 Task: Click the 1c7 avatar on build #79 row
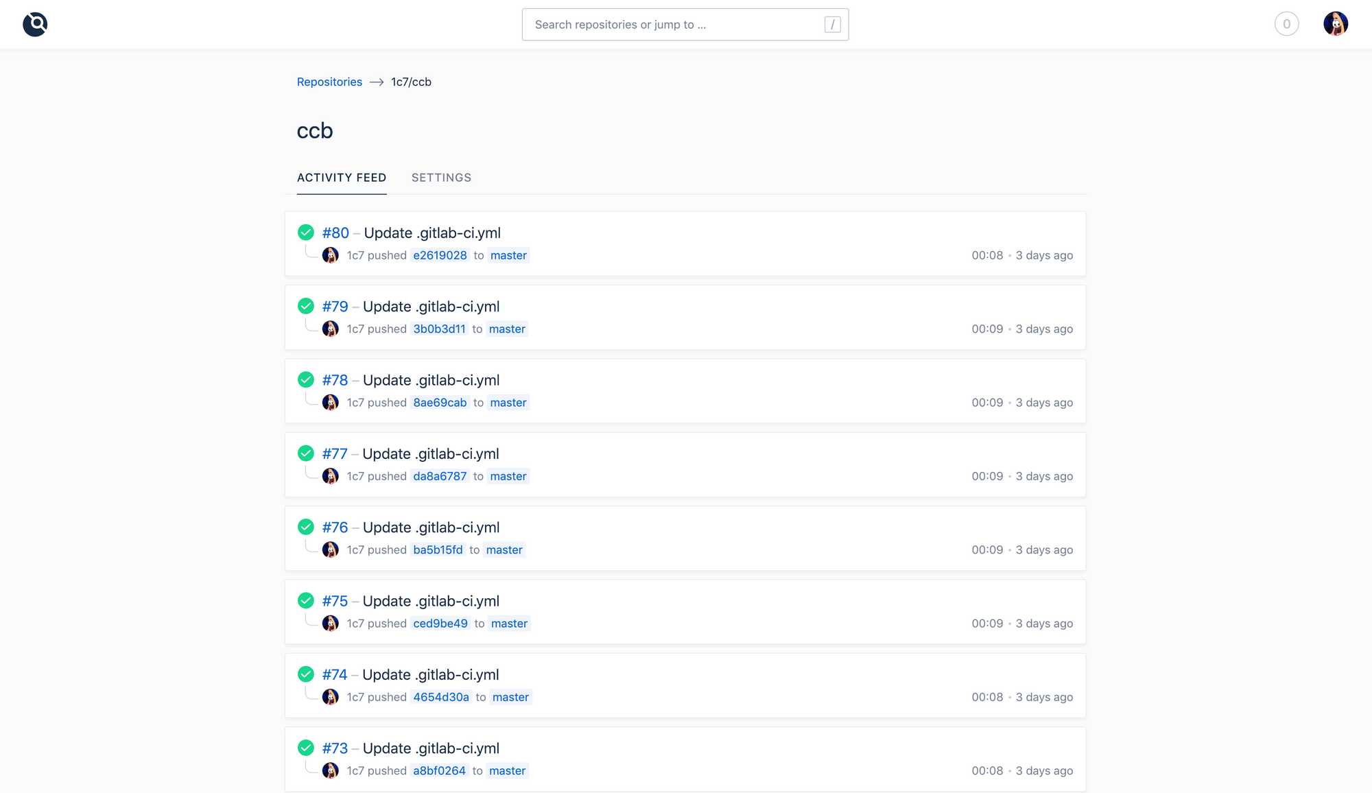coord(331,329)
